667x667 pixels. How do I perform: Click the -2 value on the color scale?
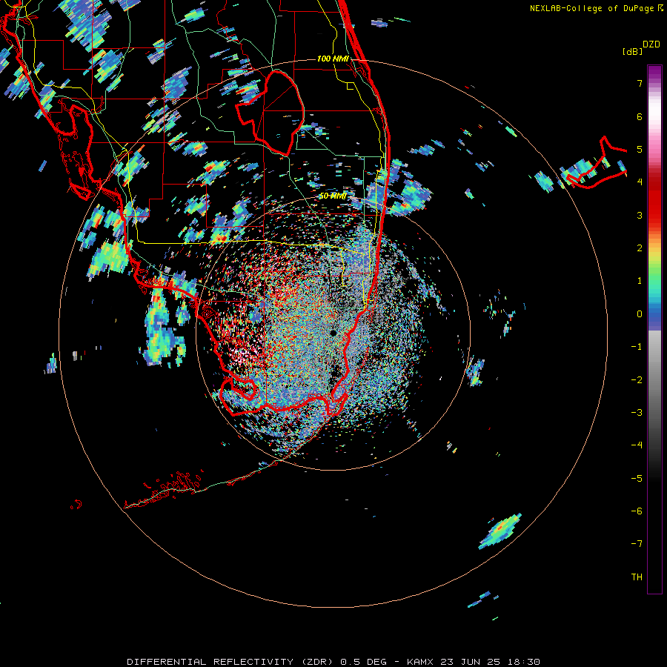[x=637, y=380]
